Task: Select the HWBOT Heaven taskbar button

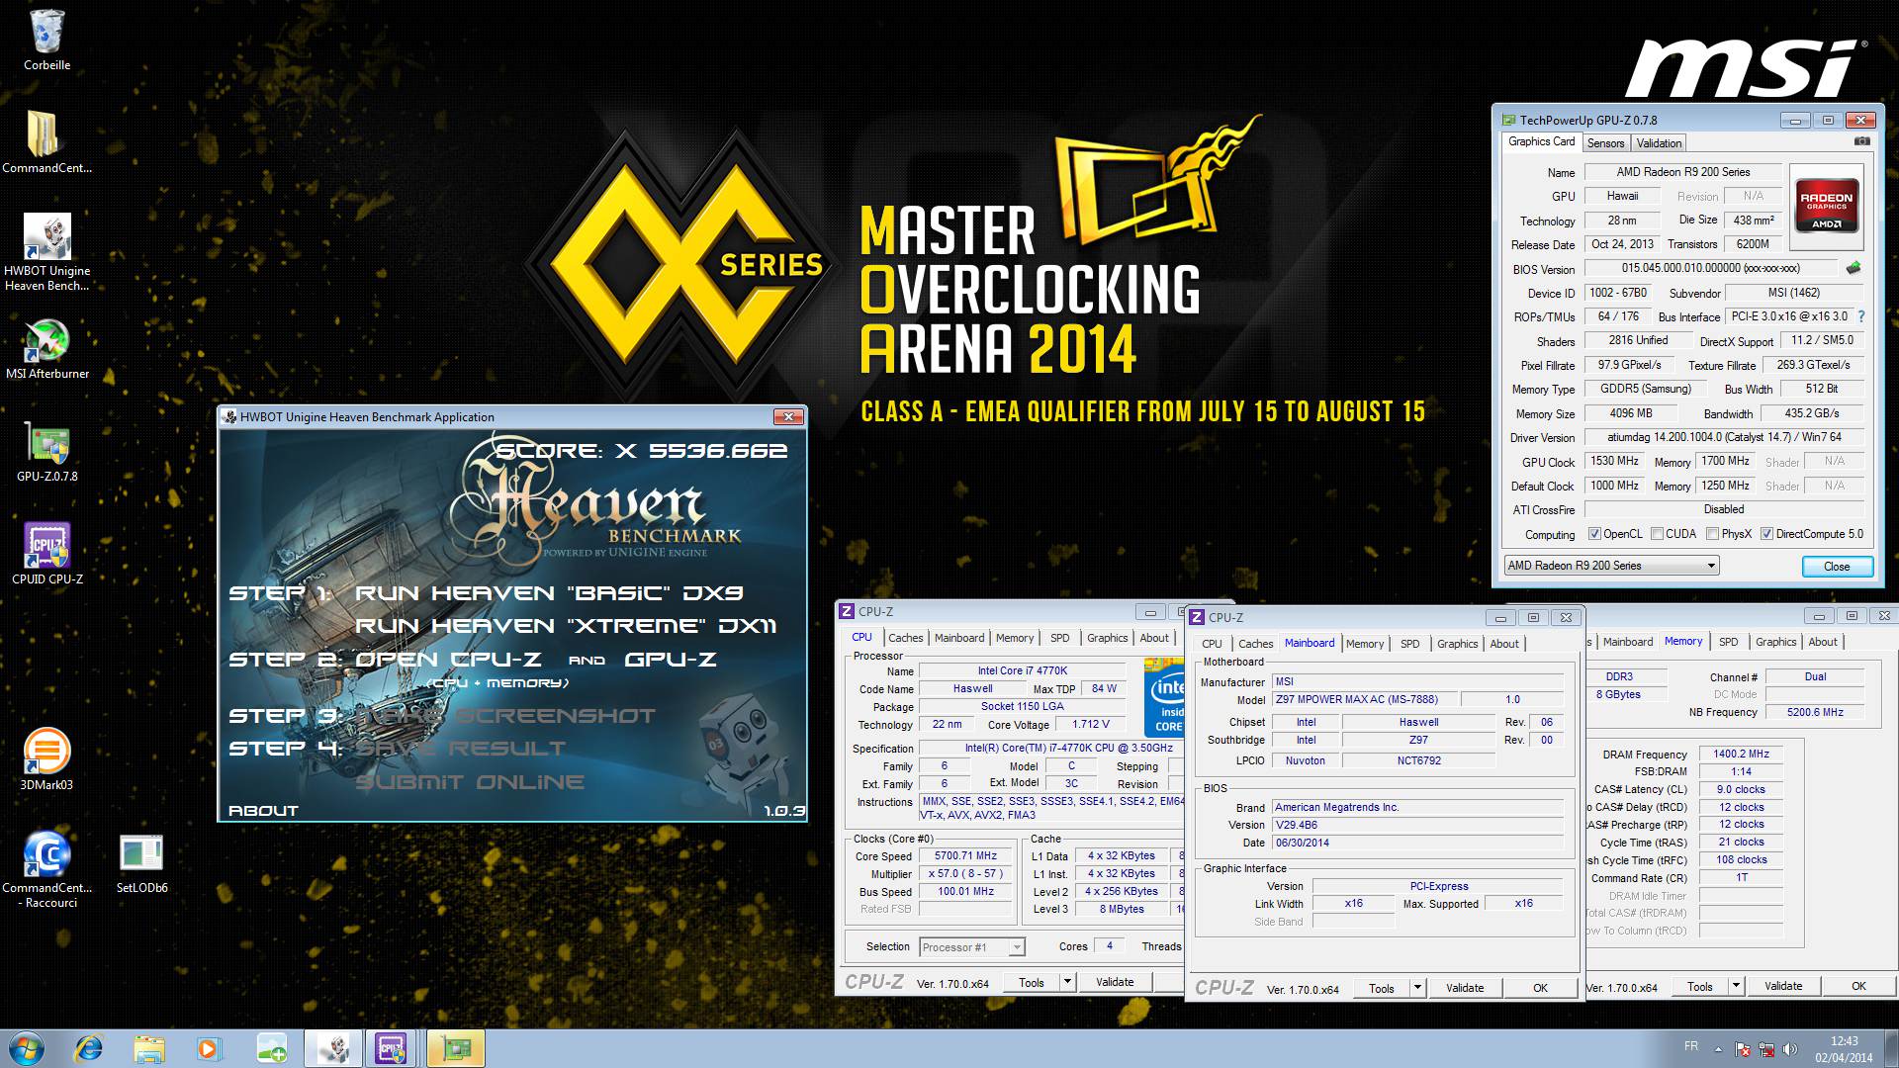Action: (333, 1048)
